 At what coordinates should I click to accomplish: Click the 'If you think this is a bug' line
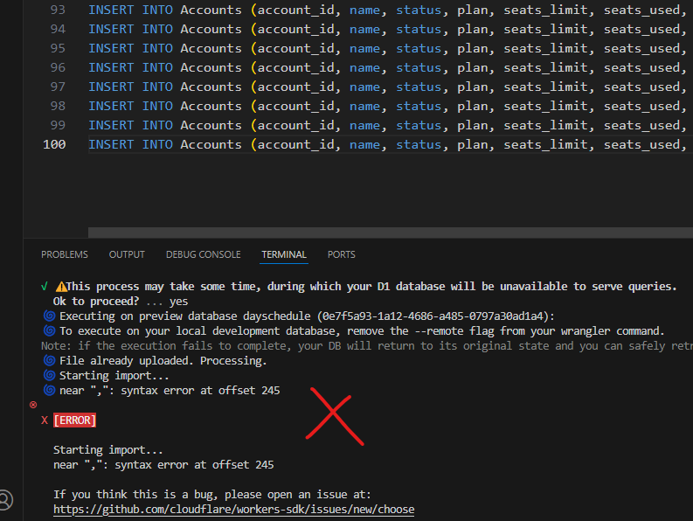tap(212, 495)
